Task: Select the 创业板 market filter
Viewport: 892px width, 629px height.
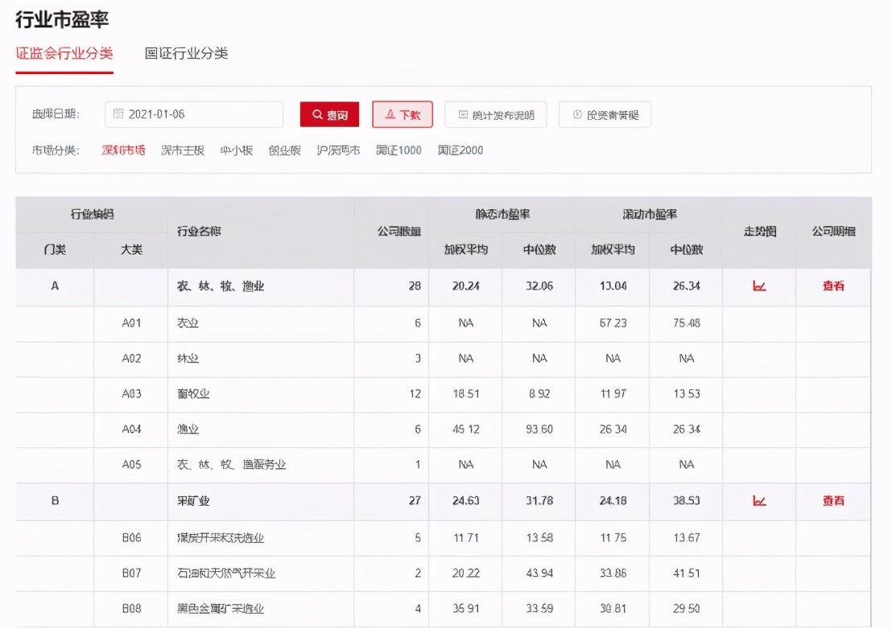Action: click(x=284, y=150)
